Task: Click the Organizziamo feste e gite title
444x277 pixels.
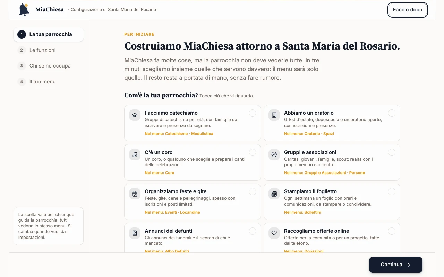Action: click(176, 191)
